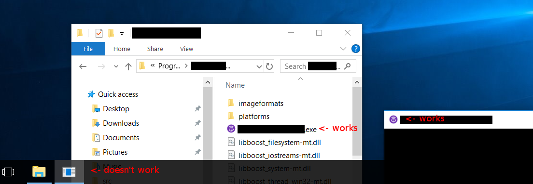Click the purple icon of the .exe file
The height and width of the screenshot is (184, 533).
(x=231, y=129)
